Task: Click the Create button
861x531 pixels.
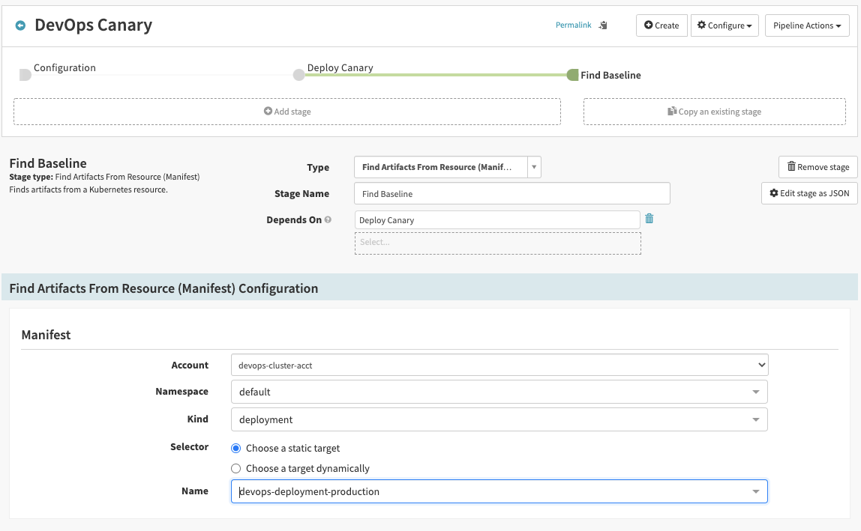Action: 661,25
